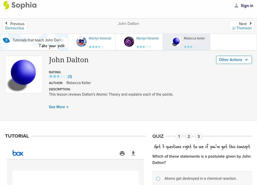257x185 pixels.
Task: Click the user silhouette icon near Sign in
Action: click(x=236, y=5)
